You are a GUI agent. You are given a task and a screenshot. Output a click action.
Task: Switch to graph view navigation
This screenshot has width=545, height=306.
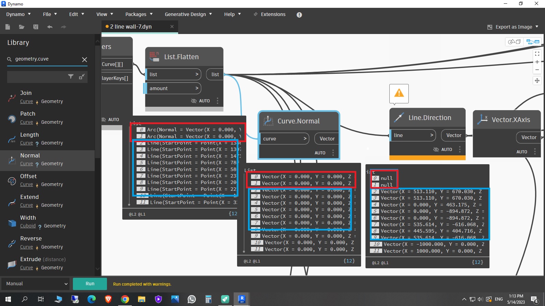(x=533, y=42)
